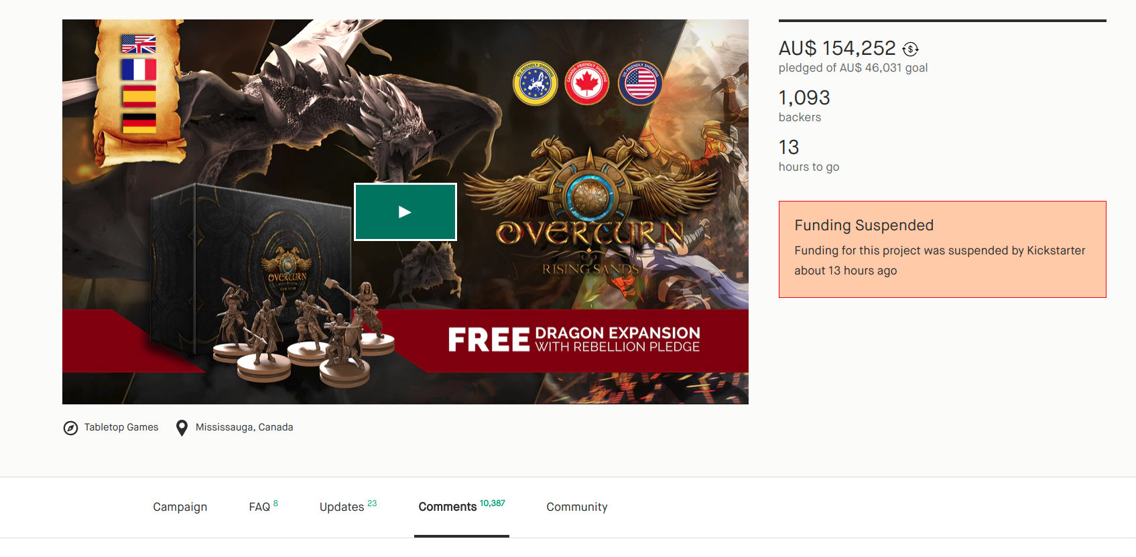Play the Overturn project video
Viewport: 1136px width, 557px height.
click(x=405, y=212)
